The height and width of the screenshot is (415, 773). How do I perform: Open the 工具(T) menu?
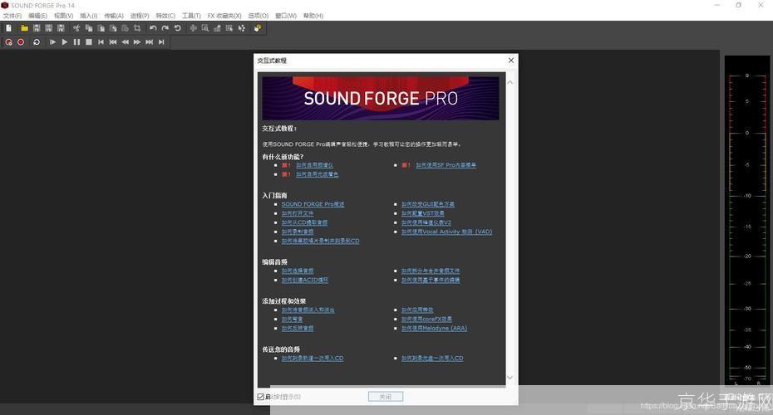point(191,16)
